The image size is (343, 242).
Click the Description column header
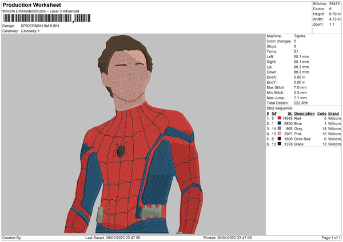(304, 113)
